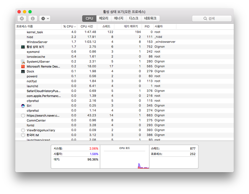The height and width of the screenshot is (194, 249).
Task: Select the cfprefsd row with PID 115
Action: (124, 101)
